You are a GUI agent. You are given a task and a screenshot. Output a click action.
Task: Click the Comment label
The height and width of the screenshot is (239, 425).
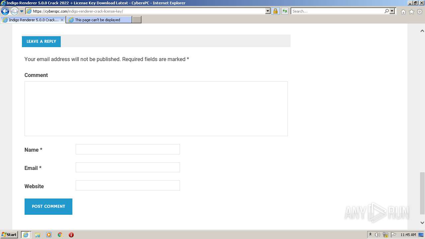36,75
